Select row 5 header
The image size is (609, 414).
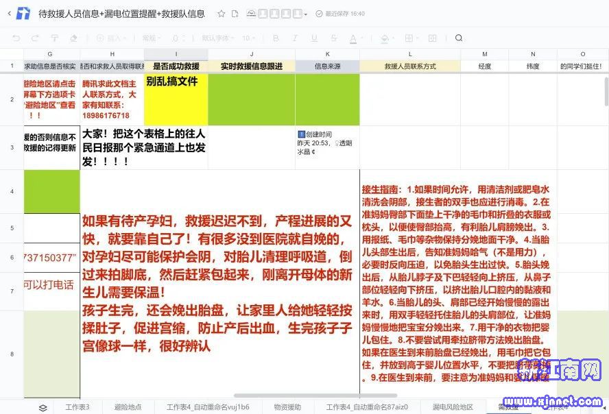[12, 228]
